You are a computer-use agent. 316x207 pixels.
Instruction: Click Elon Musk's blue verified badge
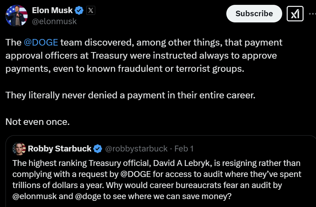(79, 11)
